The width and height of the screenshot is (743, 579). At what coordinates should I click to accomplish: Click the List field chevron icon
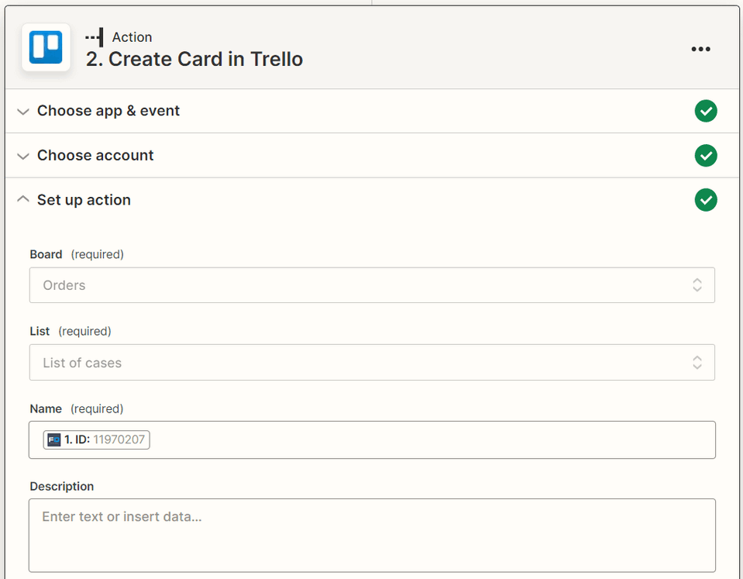click(x=696, y=362)
